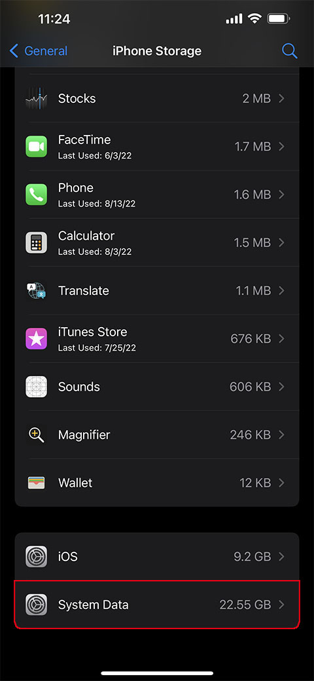Expand the chevron next to 9.2 GB
This screenshot has height=681, width=314.
click(281, 556)
